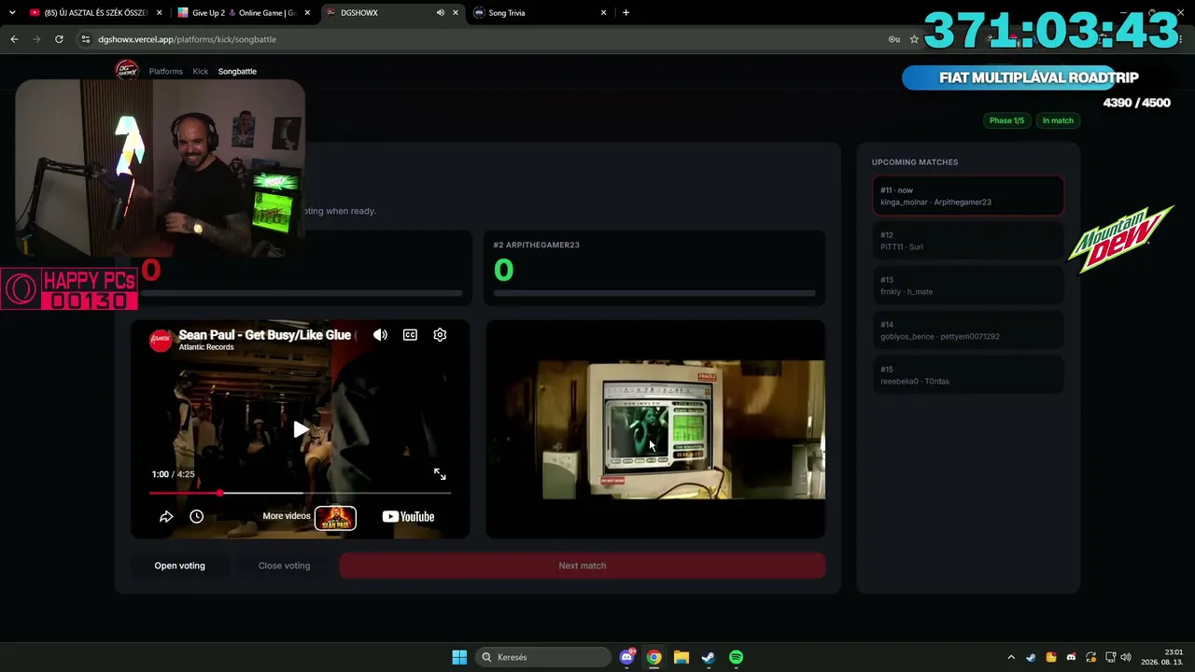Close the Song Trivia tab
Screen dimensions: 1195x672
point(603,13)
